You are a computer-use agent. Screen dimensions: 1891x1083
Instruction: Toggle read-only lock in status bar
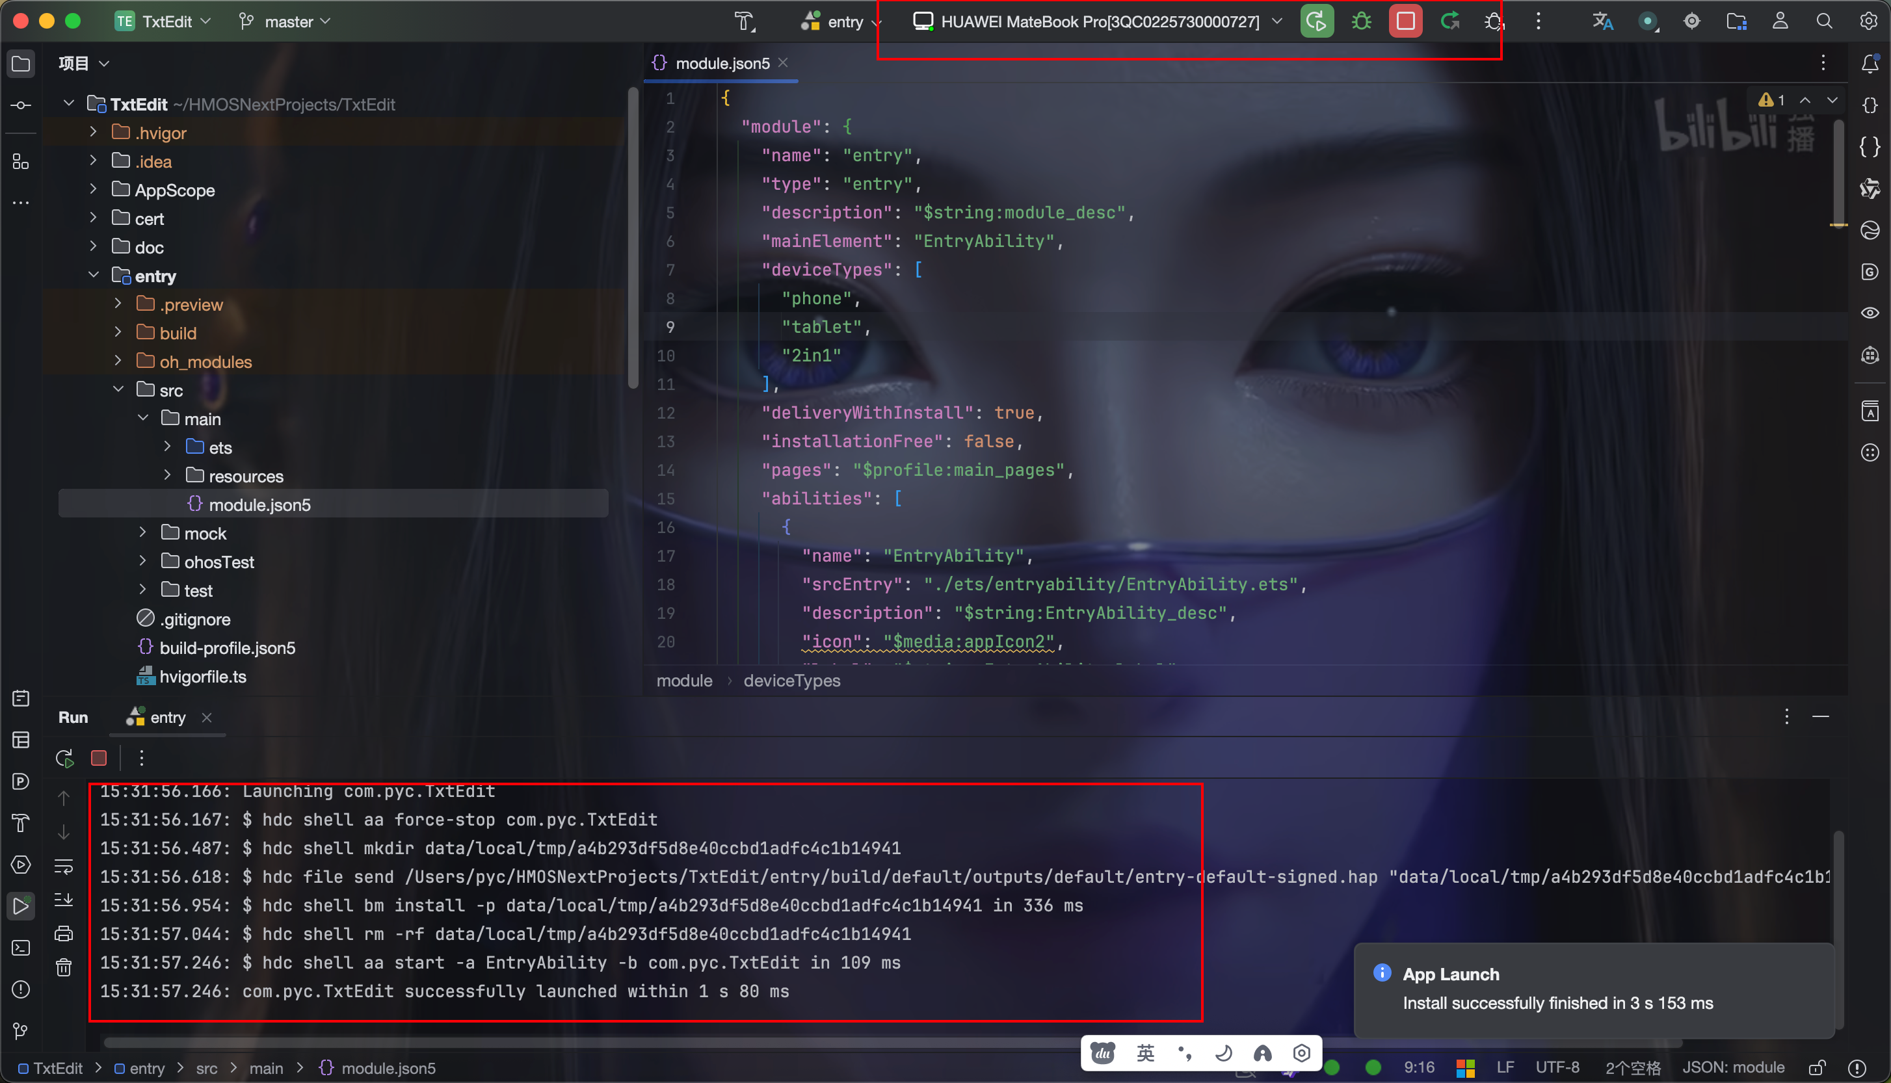[x=1817, y=1068]
